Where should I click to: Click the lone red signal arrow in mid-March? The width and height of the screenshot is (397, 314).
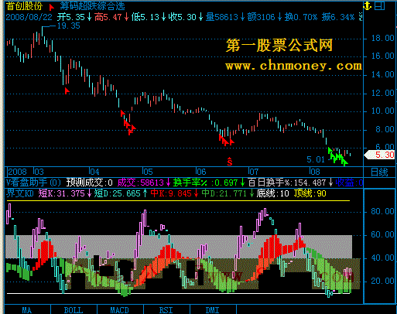tap(67, 90)
